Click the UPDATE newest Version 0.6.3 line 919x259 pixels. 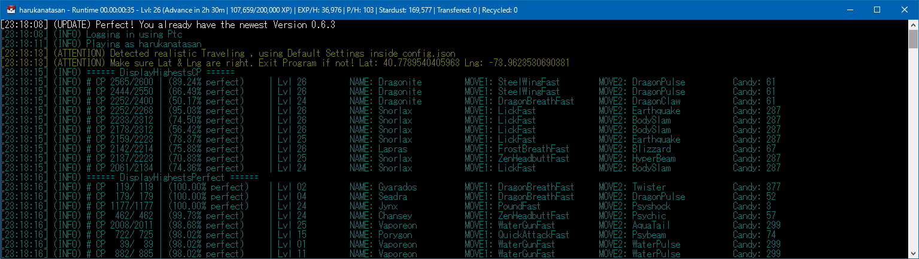[168, 25]
